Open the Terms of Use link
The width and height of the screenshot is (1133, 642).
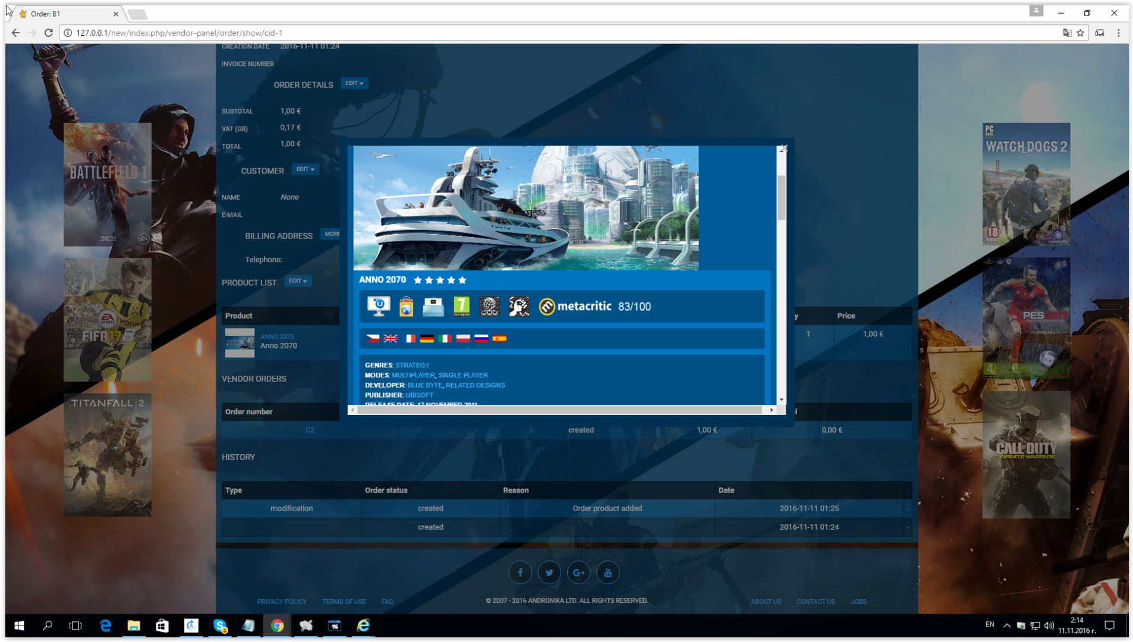(344, 602)
